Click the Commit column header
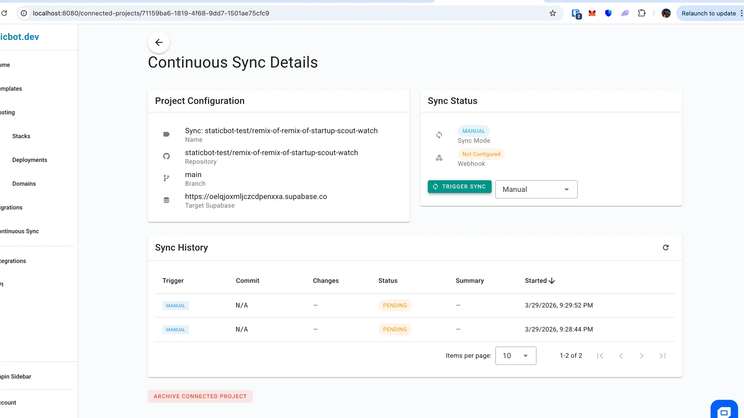Viewport: 744px width, 418px height. (247, 281)
